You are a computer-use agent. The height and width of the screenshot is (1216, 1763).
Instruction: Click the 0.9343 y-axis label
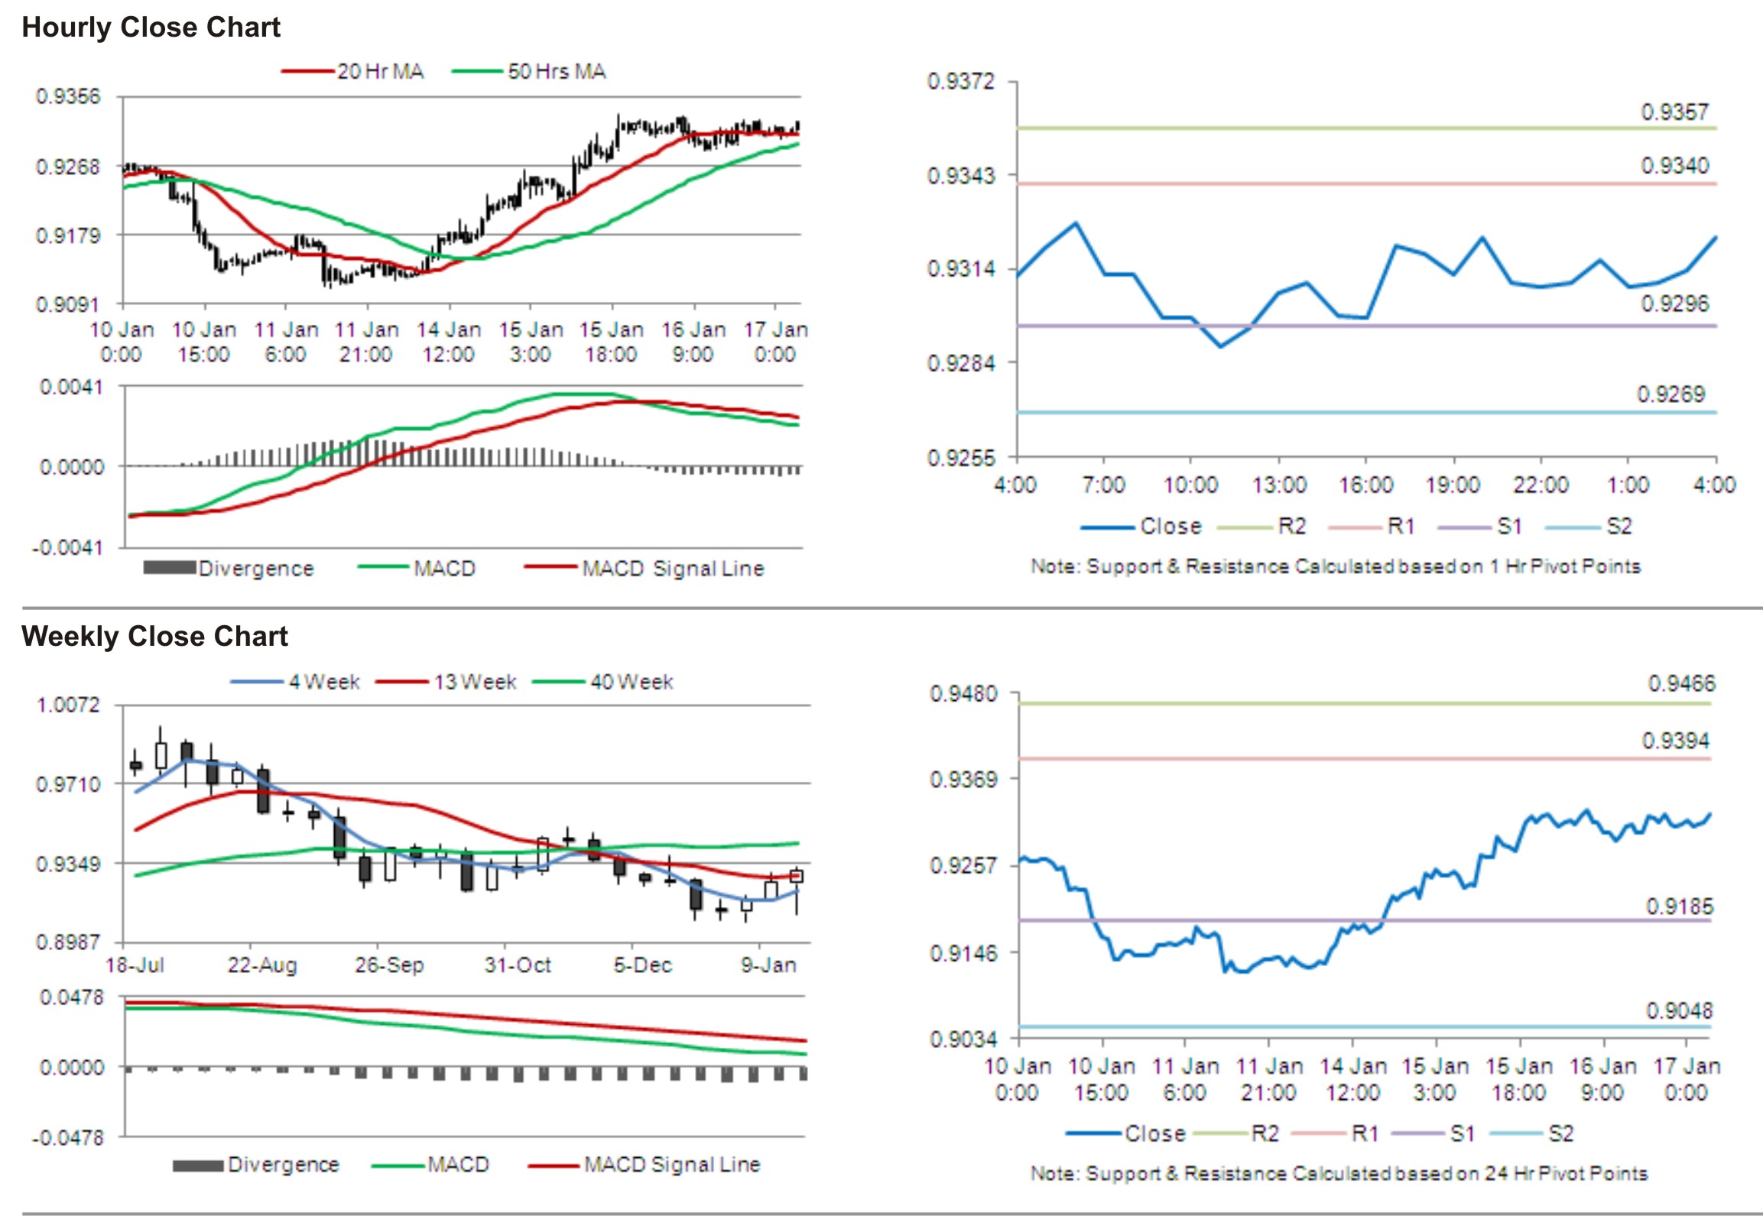point(961,176)
